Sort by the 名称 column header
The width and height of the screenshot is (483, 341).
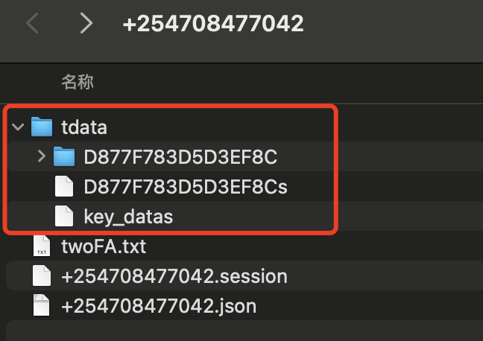click(x=78, y=82)
